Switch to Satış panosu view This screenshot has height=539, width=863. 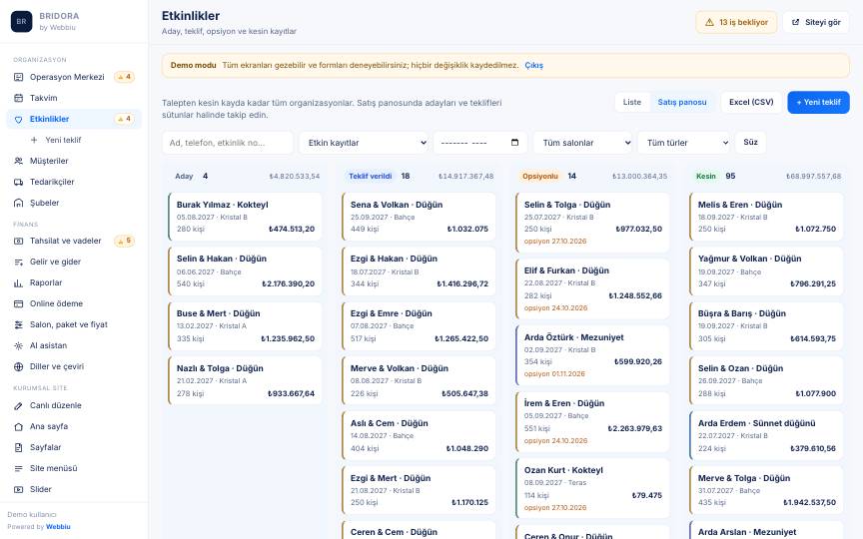click(x=682, y=102)
